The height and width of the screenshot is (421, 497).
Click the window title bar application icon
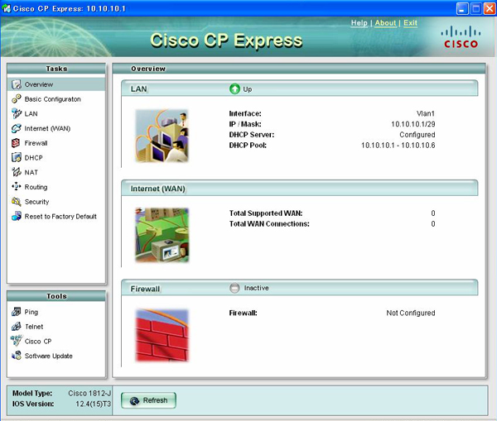pyautogui.click(x=7, y=8)
